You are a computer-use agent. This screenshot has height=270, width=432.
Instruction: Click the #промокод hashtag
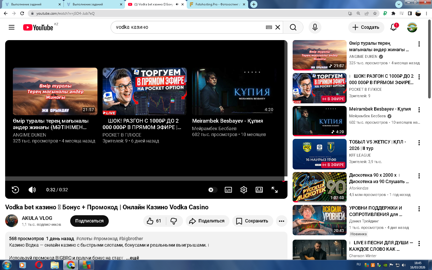tap(105, 239)
